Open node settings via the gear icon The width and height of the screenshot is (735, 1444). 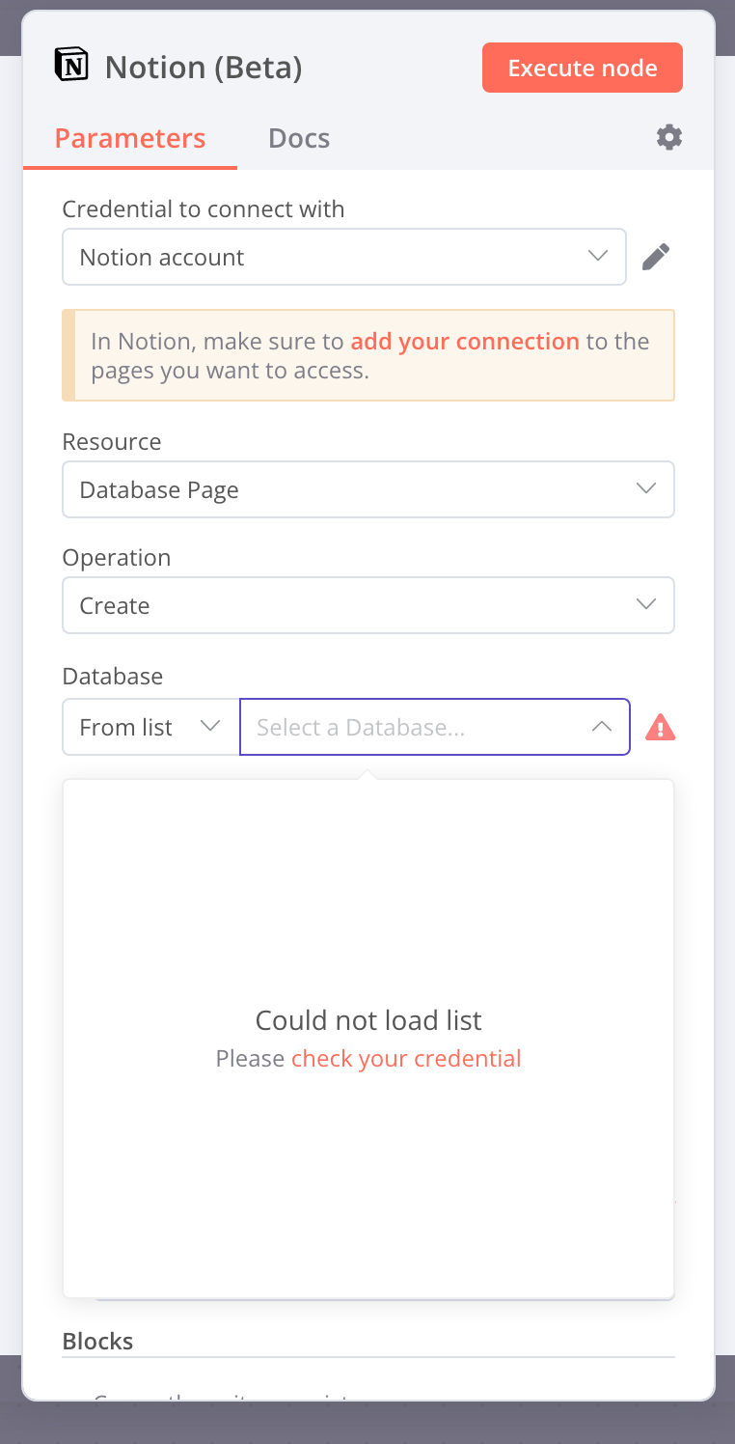(669, 137)
